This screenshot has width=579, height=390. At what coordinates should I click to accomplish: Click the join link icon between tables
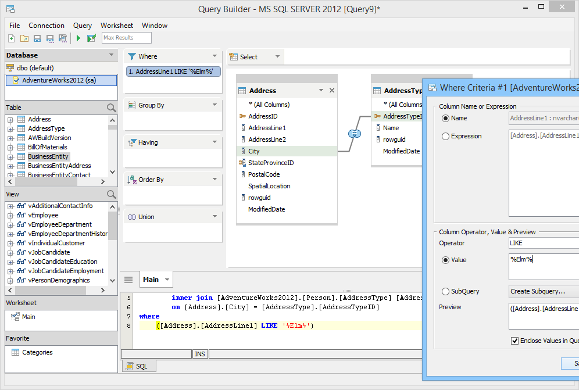tap(355, 133)
